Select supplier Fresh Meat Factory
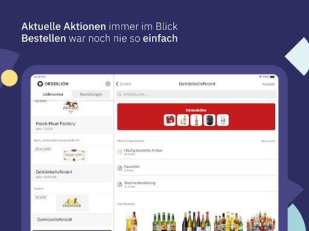The width and height of the screenshot is (309, 231). pyautogui.click(x=72, y=117)
